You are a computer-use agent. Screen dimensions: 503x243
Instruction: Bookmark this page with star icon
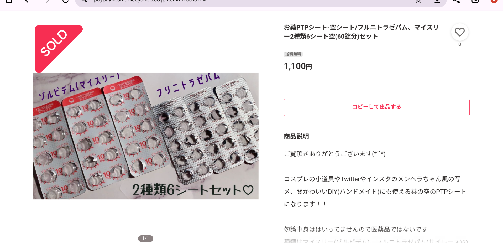[418, 1]
